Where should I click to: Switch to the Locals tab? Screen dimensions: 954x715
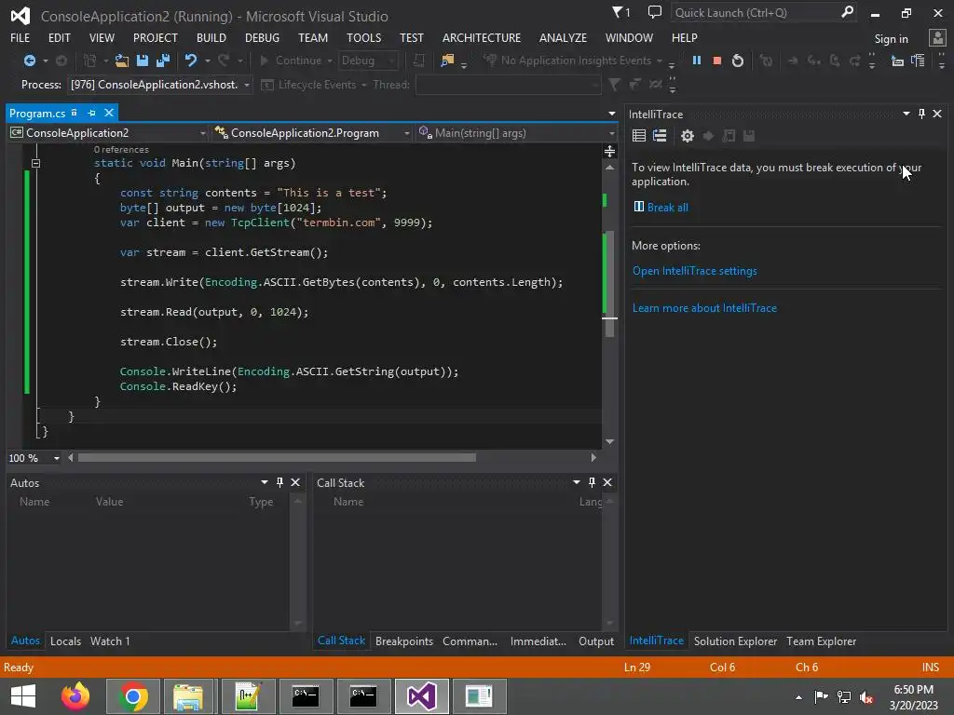coord(66,641)
